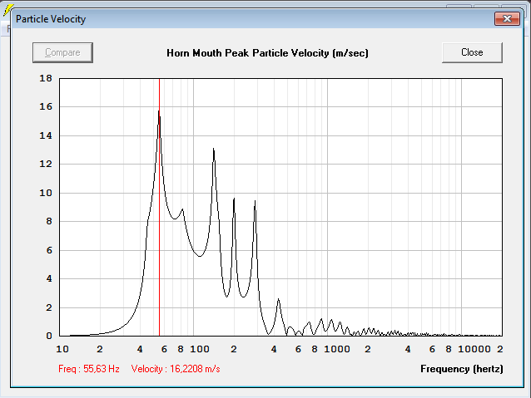Click the x-axis label 1000

coord(337,349)
